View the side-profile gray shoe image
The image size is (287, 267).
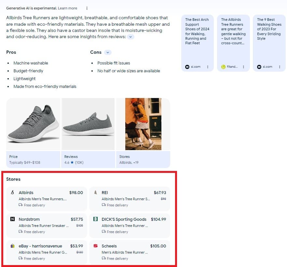pos(88,124)
